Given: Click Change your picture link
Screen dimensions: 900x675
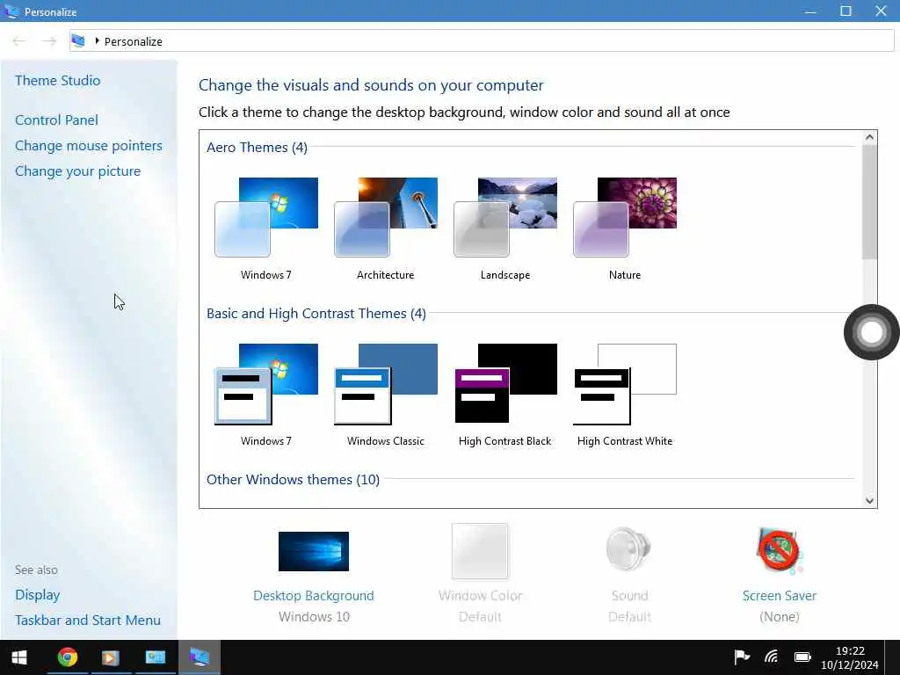Looking at the screenshot, I should click(x=77, y=171).
